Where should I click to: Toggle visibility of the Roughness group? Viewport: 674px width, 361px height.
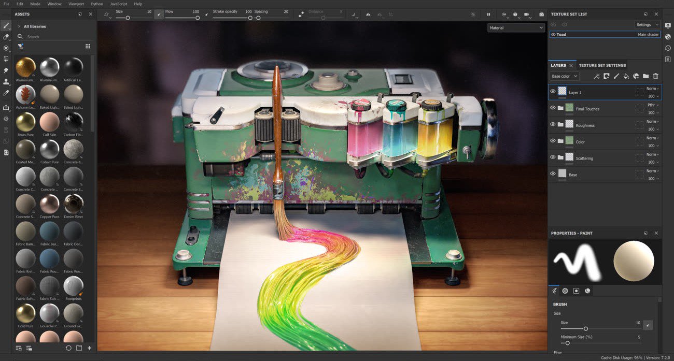(552, 125)
